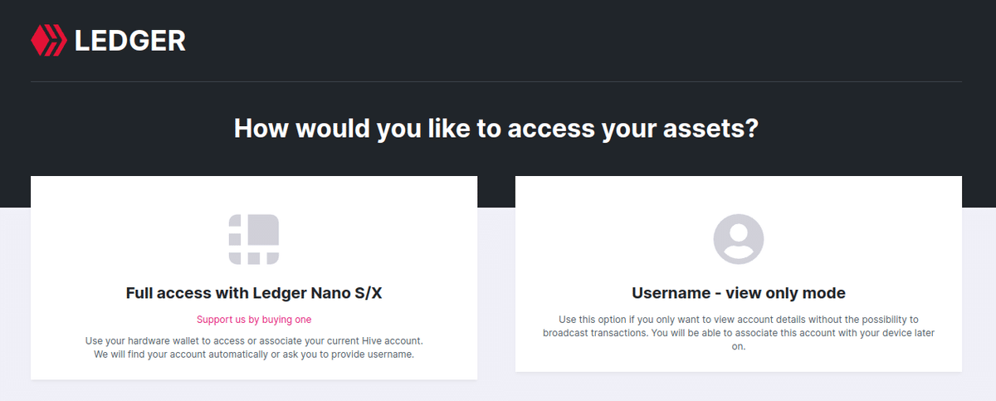Viewport: 996px width, 401px height.
Task: Click the red Hive logo icon
Action: pos(48,40)
